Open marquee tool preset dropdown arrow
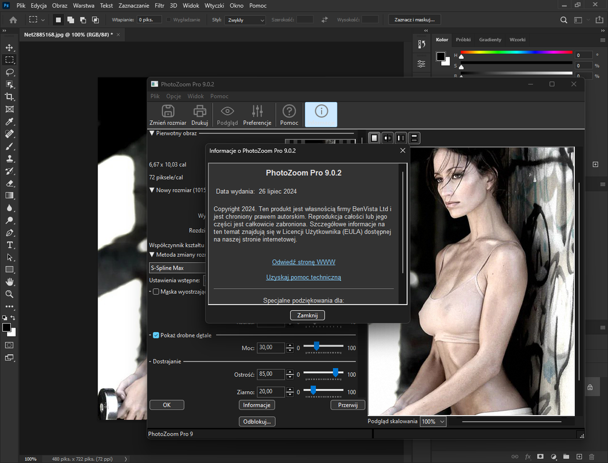Image resolution: width=608 pixels, height=463 pixels. [43, 20]
